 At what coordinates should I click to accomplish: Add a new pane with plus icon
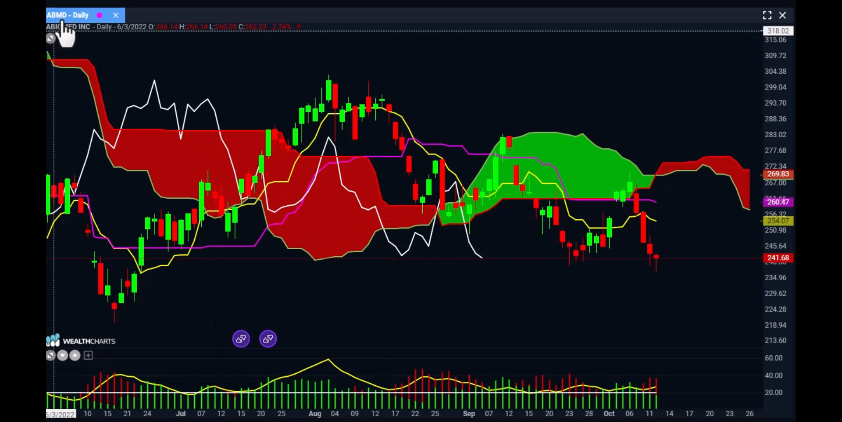88,355
